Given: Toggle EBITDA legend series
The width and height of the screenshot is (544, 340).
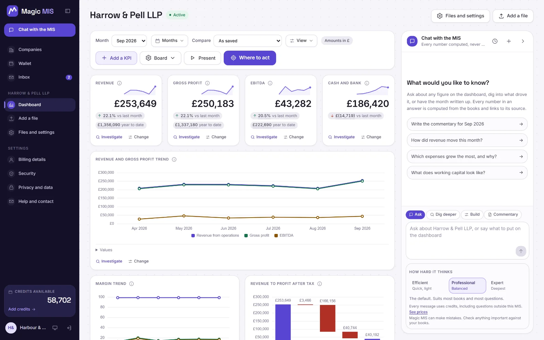Looking at the screenshot, I should (x=284, y=235).
